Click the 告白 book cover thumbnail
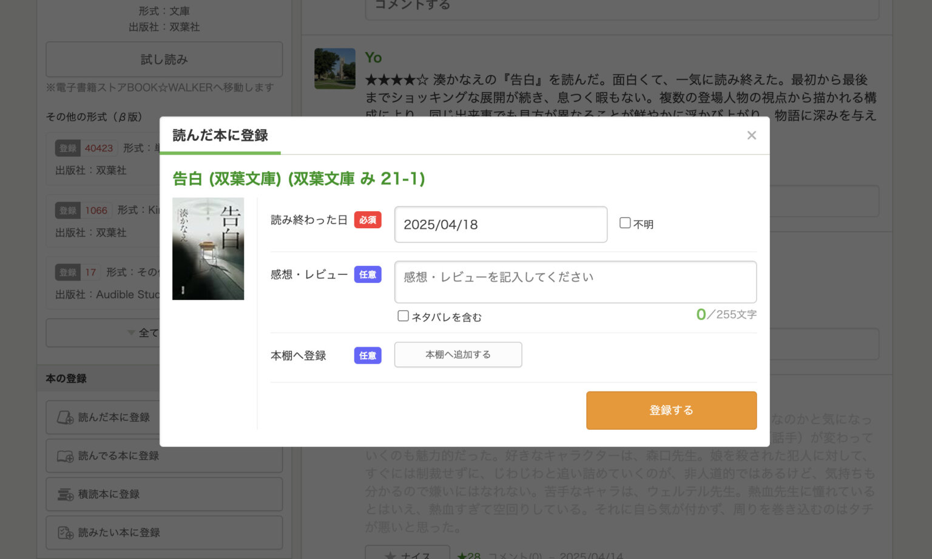The image size is (932, 559). coord(208,249)
